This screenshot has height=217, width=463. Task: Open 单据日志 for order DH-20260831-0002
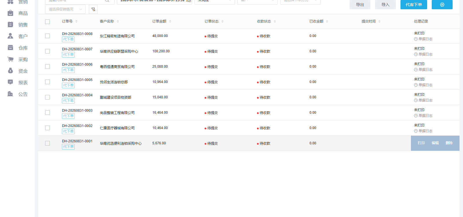tap(423, 131)
